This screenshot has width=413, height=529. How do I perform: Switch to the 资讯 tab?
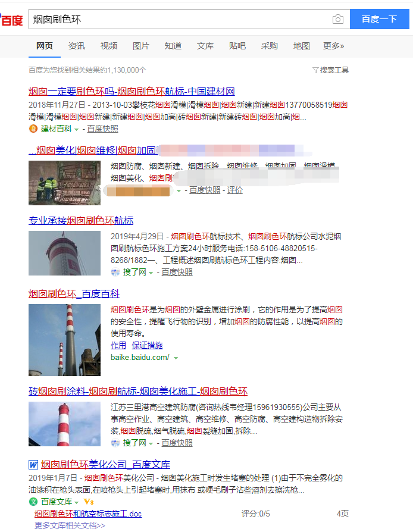pos(77,46)
